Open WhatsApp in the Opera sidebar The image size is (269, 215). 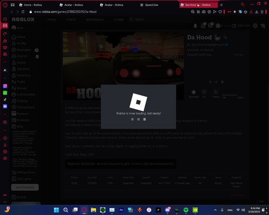5,93
